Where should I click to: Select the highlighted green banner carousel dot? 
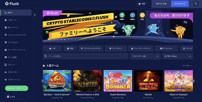point(65,40)
